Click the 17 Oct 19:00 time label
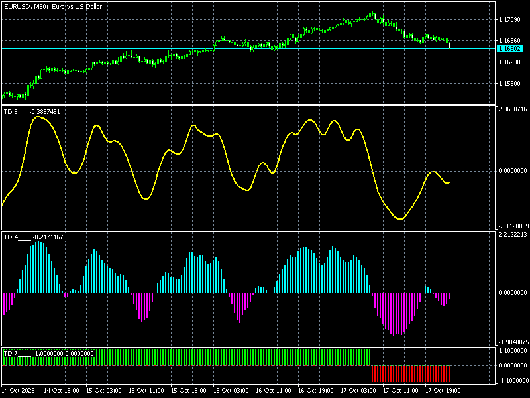530x398 pixels. [443, 391]
